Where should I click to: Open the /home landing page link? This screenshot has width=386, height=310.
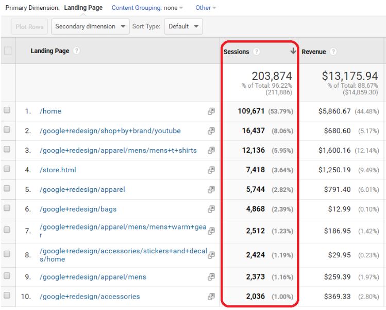(x=50, y=111)
